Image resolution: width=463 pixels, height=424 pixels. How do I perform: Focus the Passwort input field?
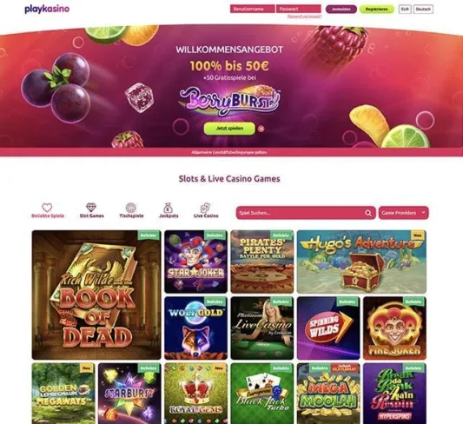pyautogui.click(x=299, y=10)
